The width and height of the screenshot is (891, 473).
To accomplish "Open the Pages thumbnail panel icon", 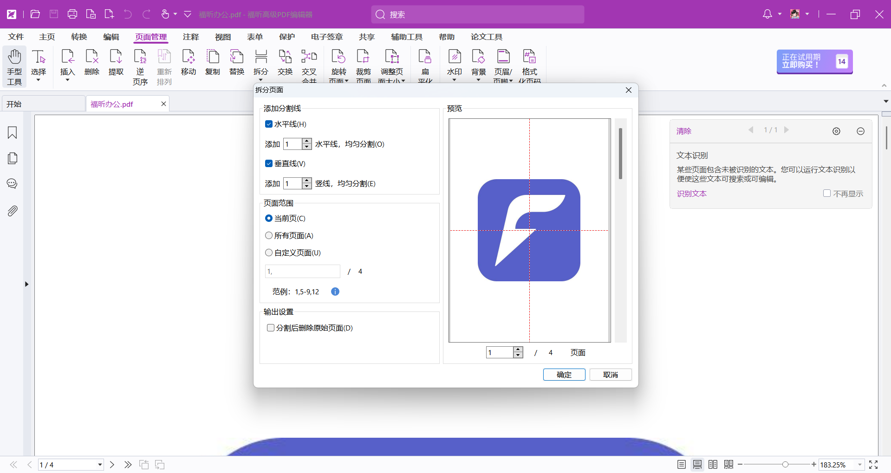I will 13,158.
